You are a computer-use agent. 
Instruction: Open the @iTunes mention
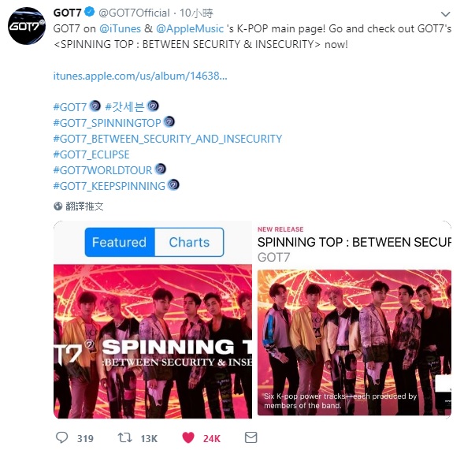(x=121, y=28)
